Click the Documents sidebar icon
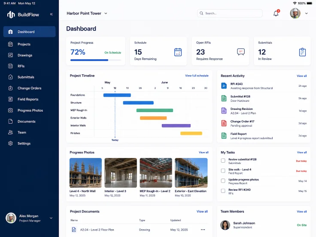The image size is (316, 237). (x=10, y=122)
